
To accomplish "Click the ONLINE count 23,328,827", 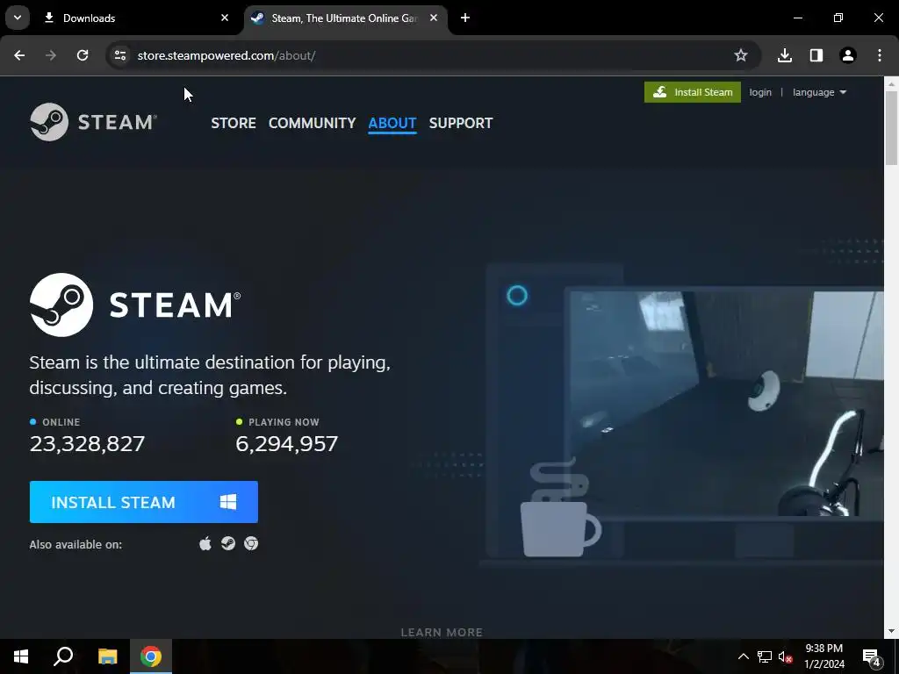I will (x=87, y=443).
